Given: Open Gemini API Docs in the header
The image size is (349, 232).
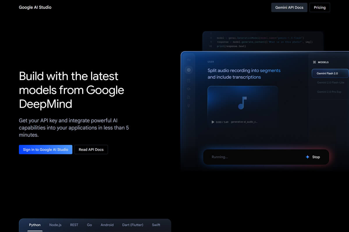Looking at the screenshot, I should (289, 8).
